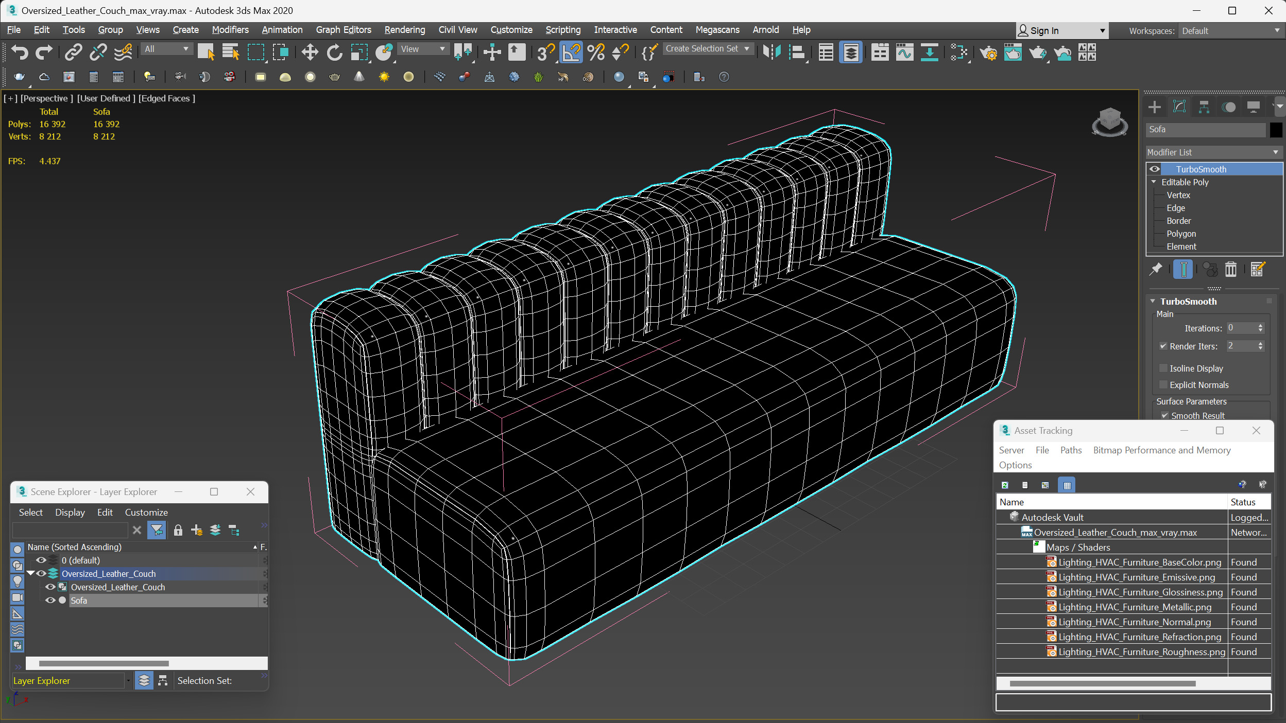Click the Sofa object color swatch

(x=1276, y=130)
